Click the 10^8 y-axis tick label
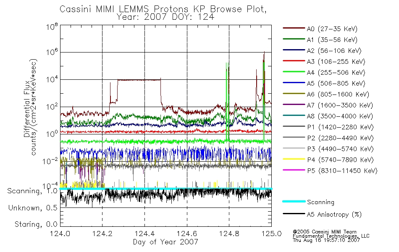Image resolution: width=399 pixels, height=252 pixels. pyautogui.click(x=52, y=26)
